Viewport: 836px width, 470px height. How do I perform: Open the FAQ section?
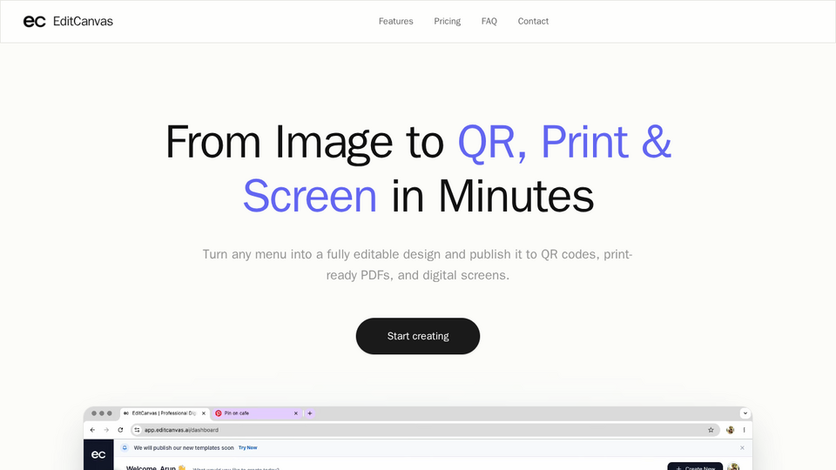coord(489,21)
